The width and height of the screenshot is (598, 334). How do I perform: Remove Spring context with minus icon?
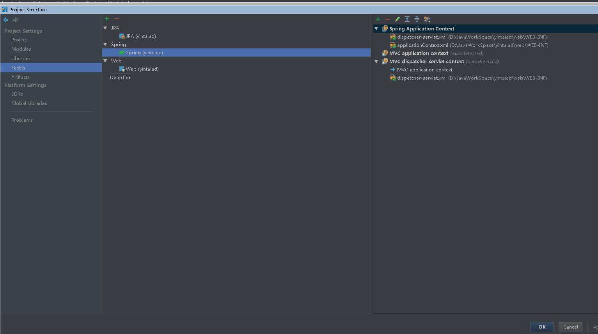387,19
